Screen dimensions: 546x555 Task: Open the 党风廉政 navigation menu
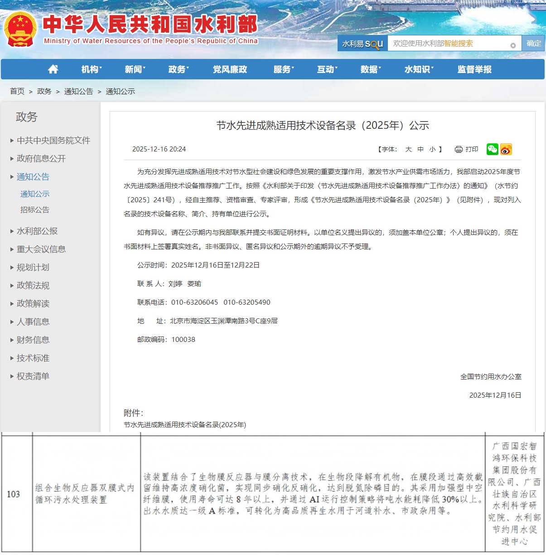tap(230, 69)
